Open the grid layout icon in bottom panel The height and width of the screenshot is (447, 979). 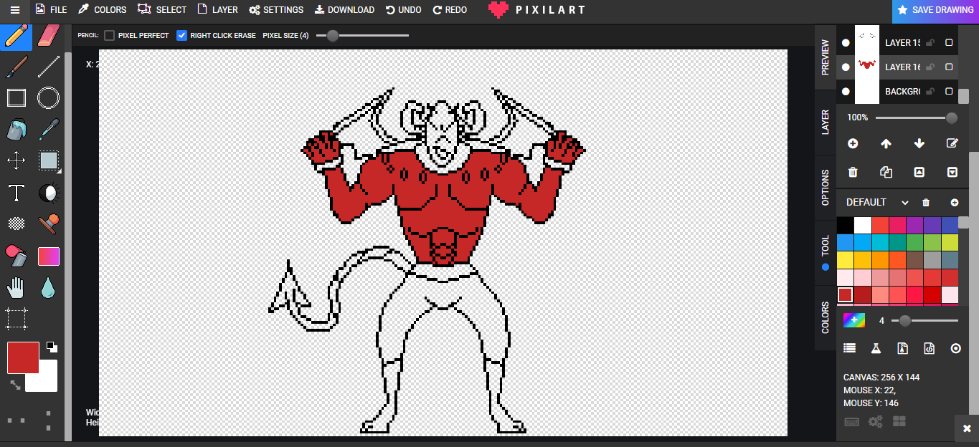tap(899, 421)
